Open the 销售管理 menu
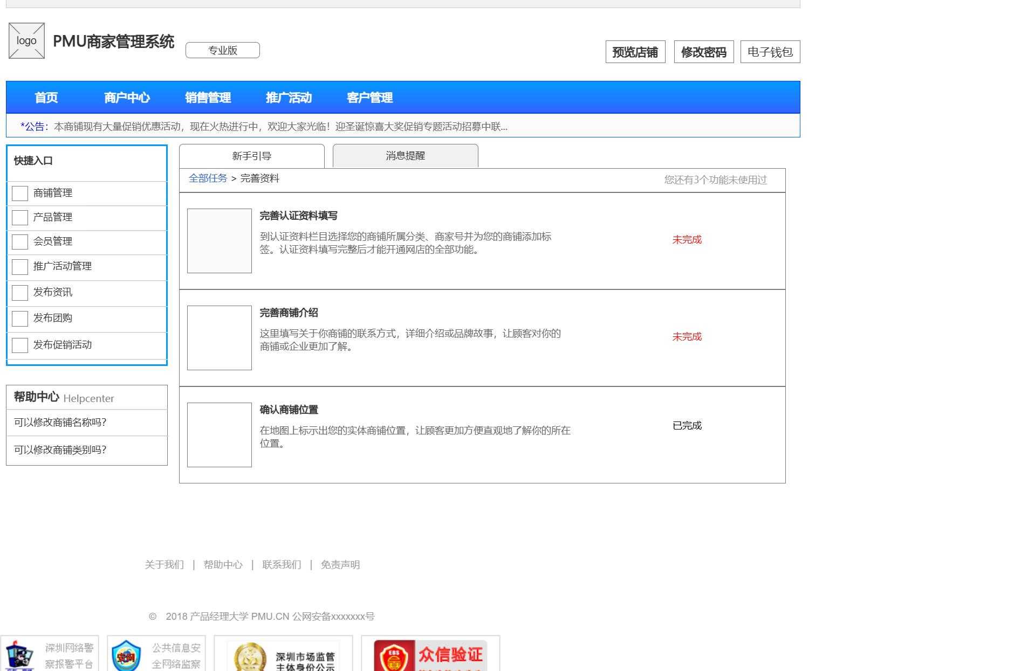 [x=208, y=98]
